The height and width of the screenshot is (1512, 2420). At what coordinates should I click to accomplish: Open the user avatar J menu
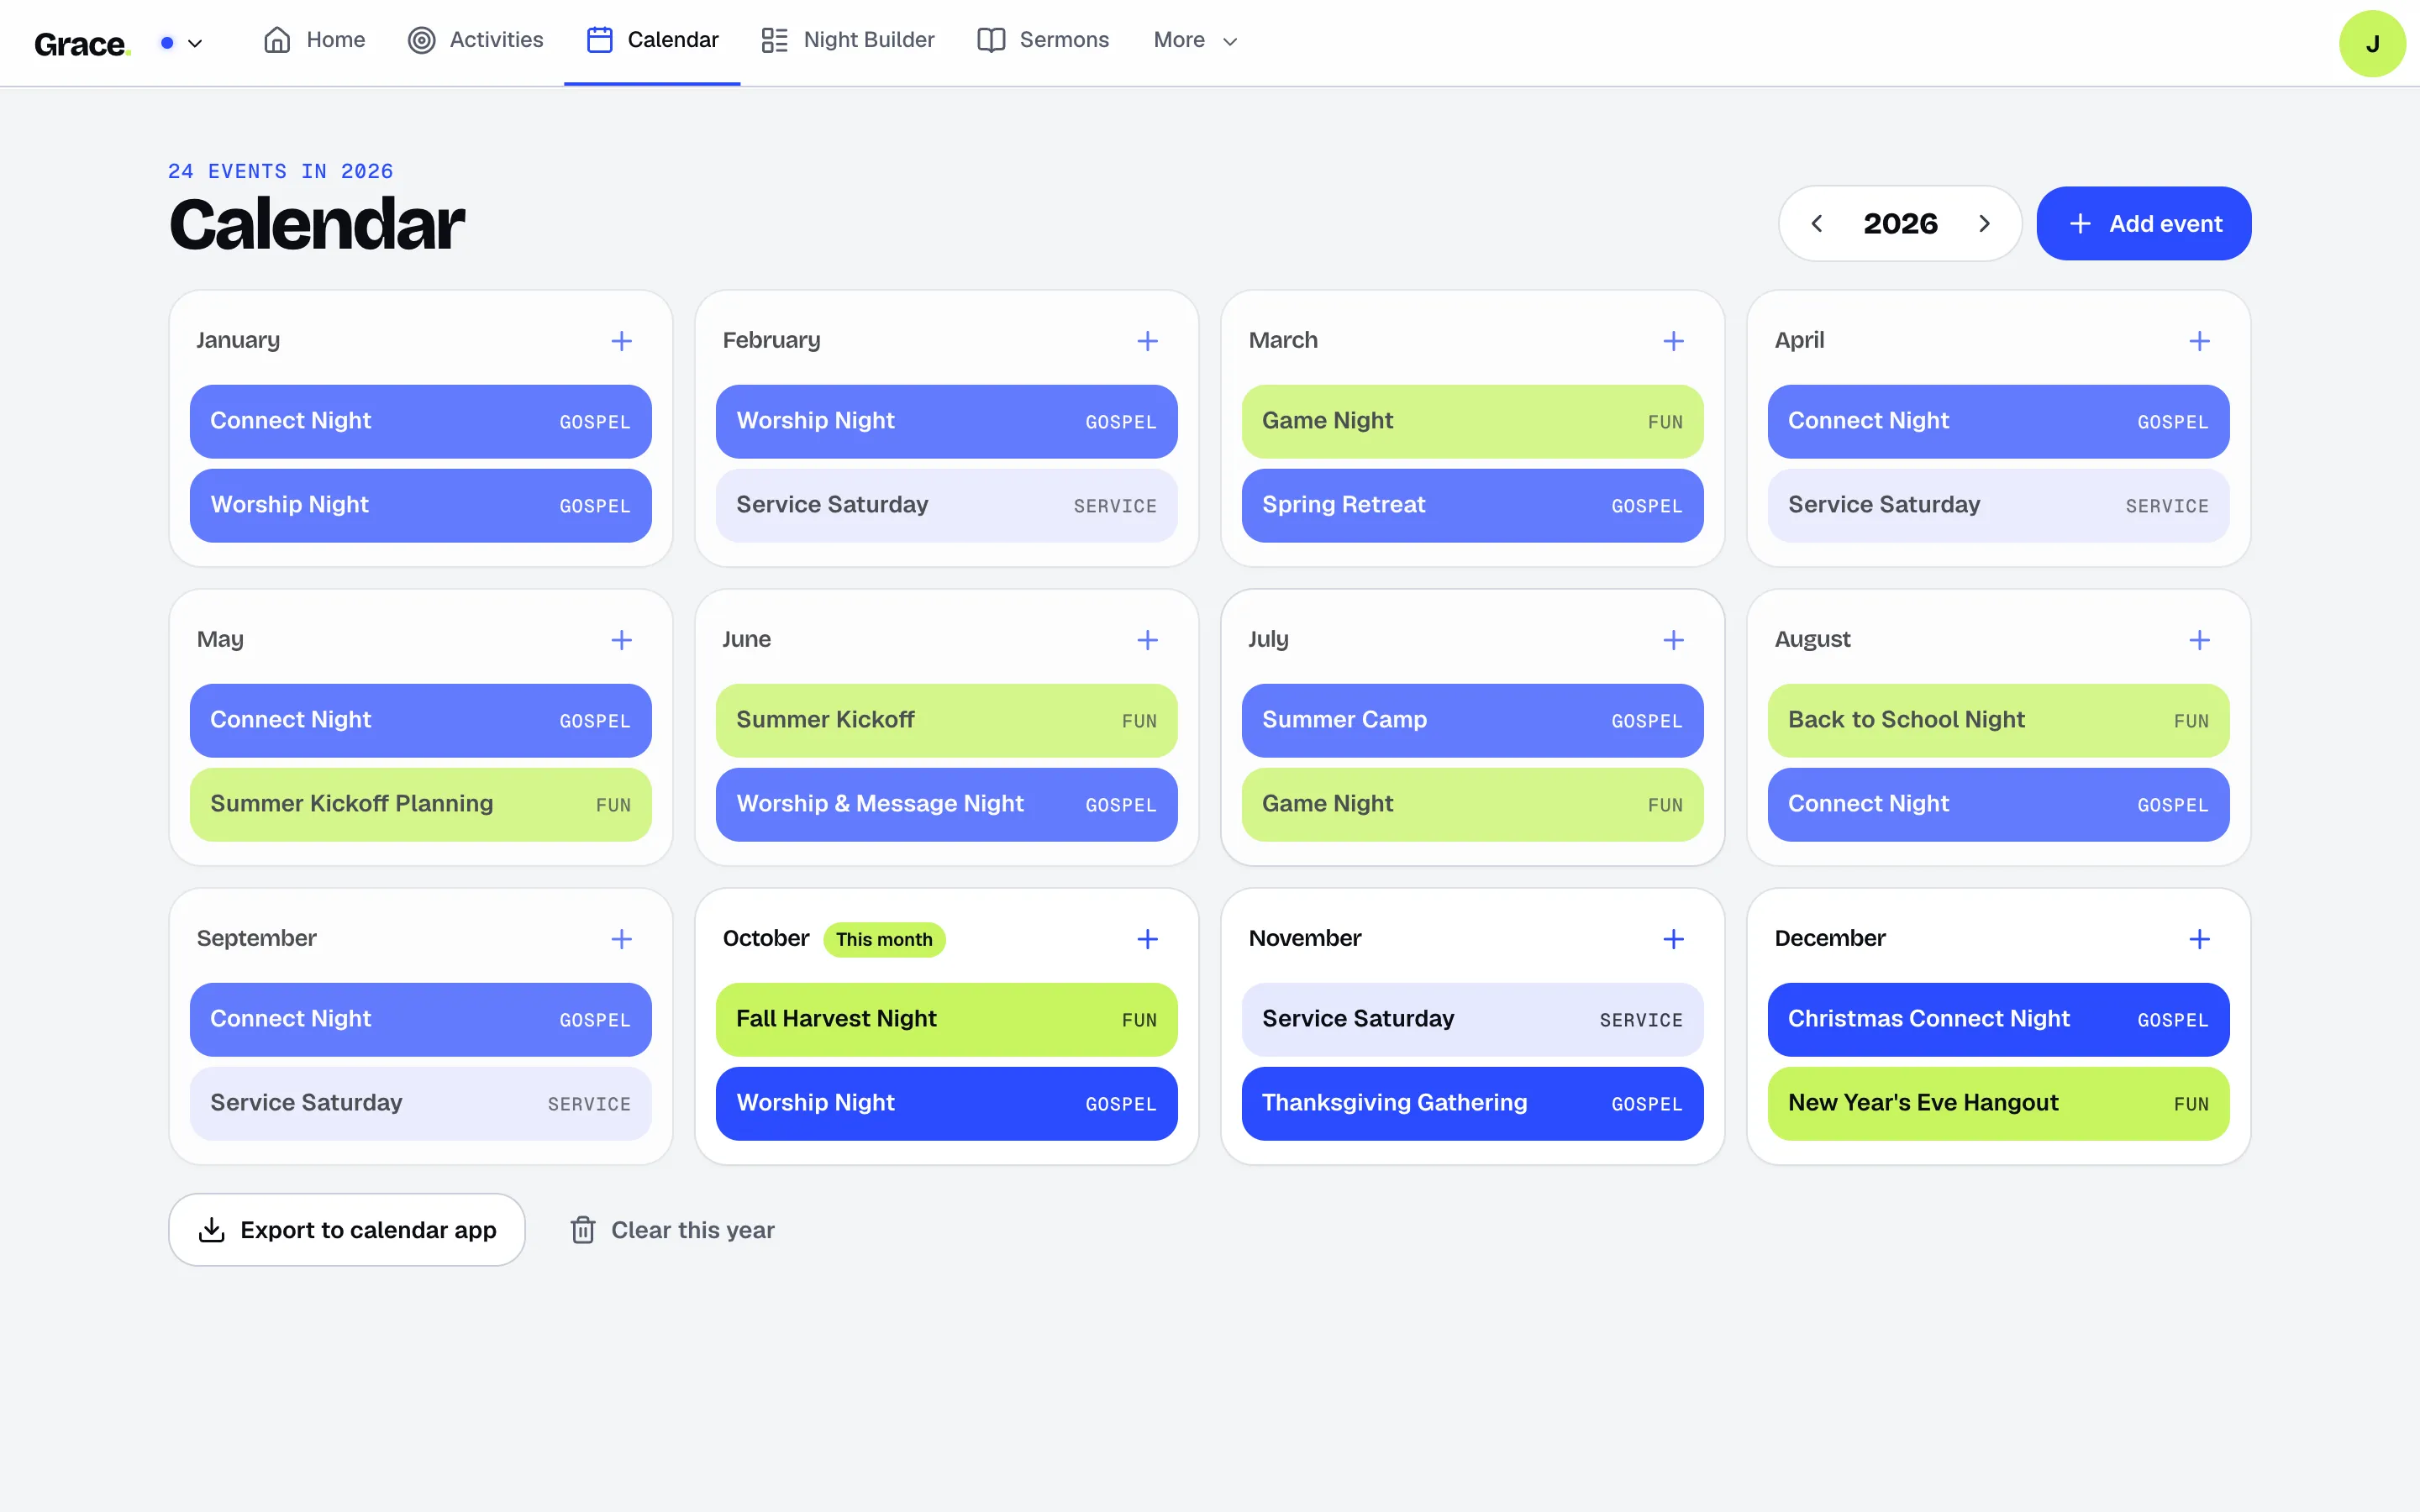tap(2372, 44)
